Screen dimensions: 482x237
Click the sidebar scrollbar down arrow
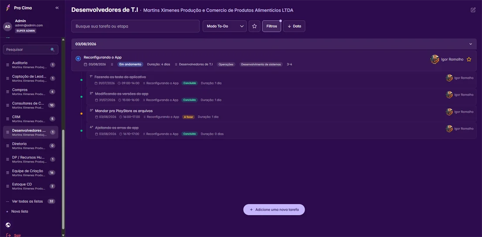coord(64,235)
